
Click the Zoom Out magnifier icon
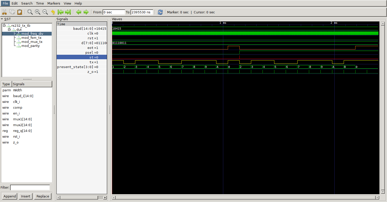(45, 12)
